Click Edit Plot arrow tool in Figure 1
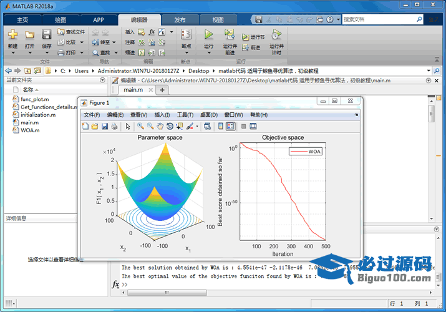This screenshot has width=446, height=312. 128,126
